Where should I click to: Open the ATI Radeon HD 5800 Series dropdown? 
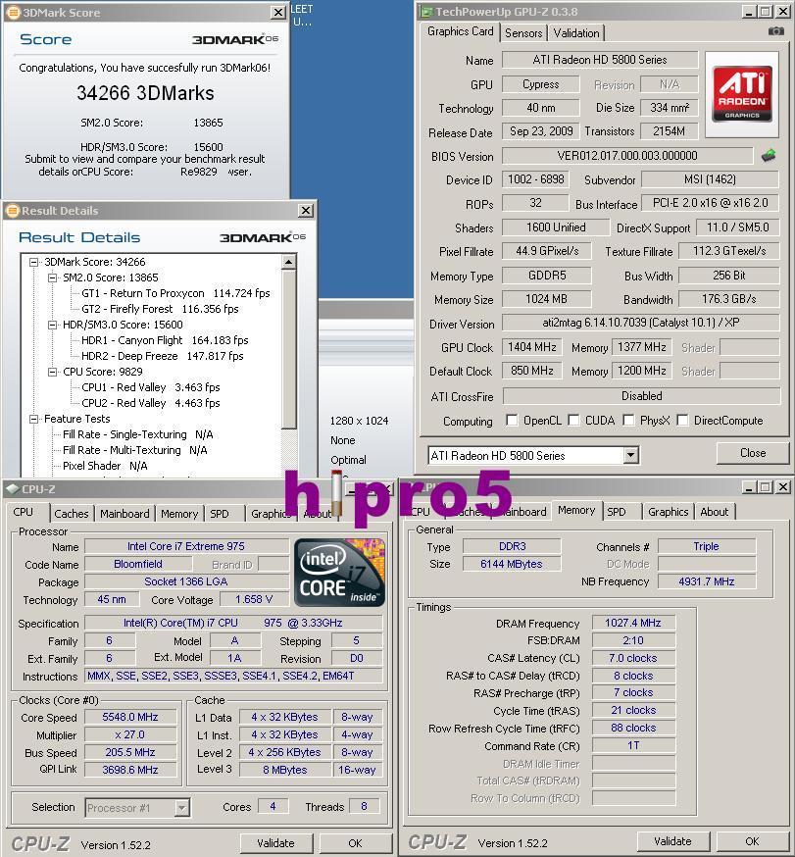[630, 455]
